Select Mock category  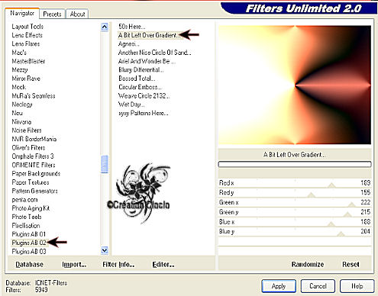click(19, 87)
